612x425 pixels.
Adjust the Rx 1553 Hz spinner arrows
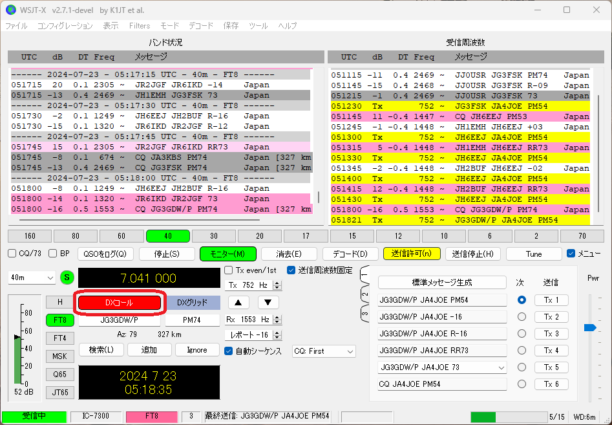277,320
